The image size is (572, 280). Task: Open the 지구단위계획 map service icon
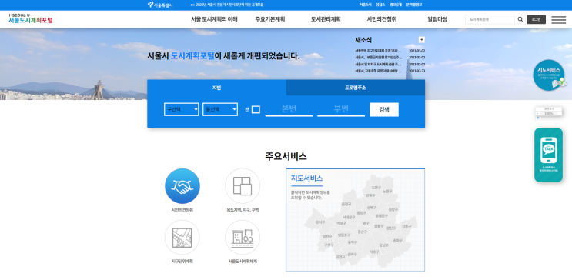click(182, 238)
